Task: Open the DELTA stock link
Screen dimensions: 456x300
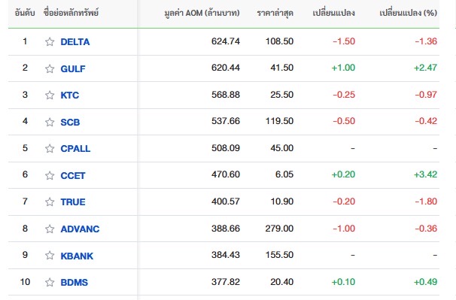Action: click(75, 42)
